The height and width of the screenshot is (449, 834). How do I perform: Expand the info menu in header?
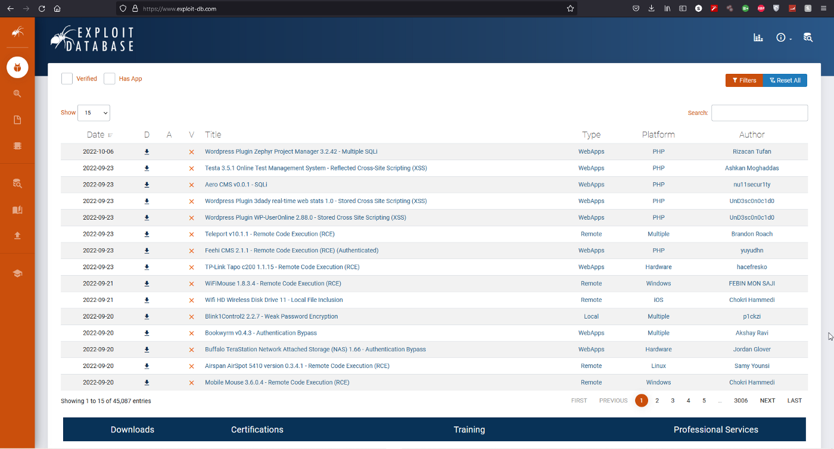tap(783, 38)
